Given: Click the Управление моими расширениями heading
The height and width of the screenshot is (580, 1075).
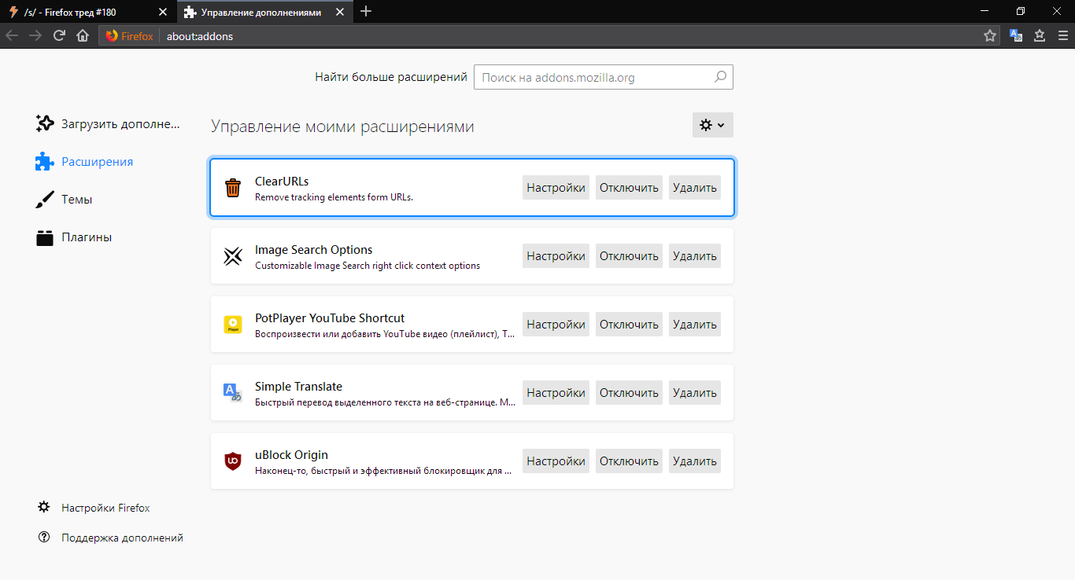Looking at the screenshot, I should 342,127.
